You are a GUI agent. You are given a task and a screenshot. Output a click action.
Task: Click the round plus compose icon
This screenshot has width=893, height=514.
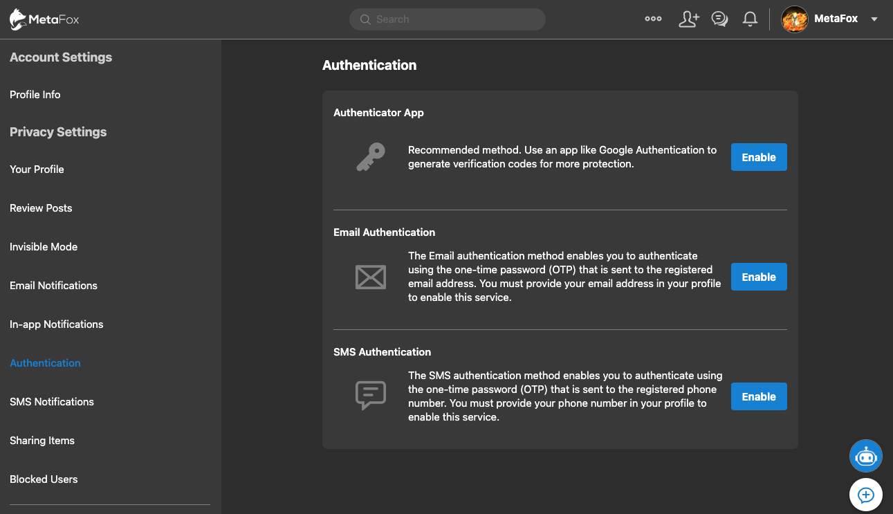pos(866,495)
